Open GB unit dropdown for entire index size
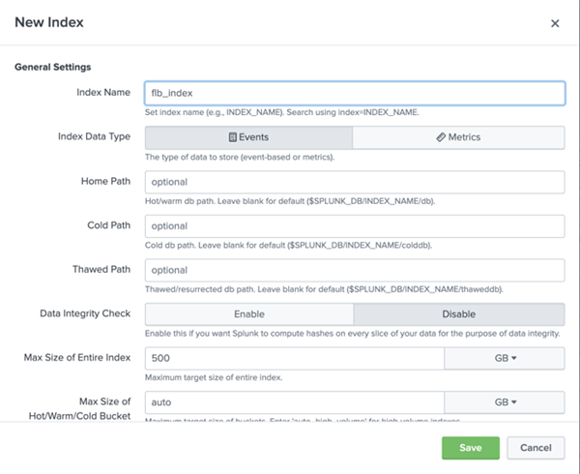 (505, 358)
